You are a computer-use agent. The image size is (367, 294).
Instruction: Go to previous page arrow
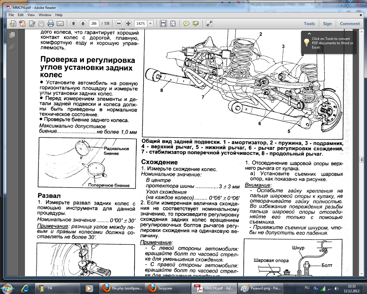73,24
